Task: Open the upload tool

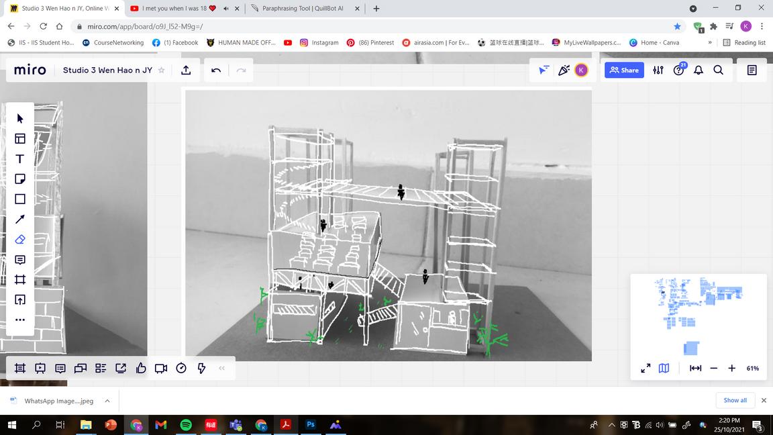Action: pyautogui.click(x=19, y=300)
